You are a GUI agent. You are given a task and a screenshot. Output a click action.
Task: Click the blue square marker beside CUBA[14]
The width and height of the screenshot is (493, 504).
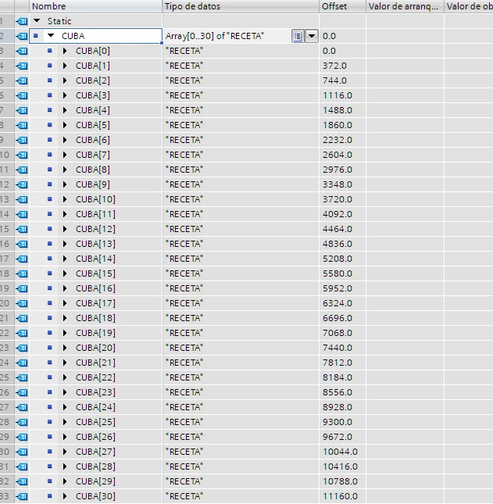coord(49,258)
